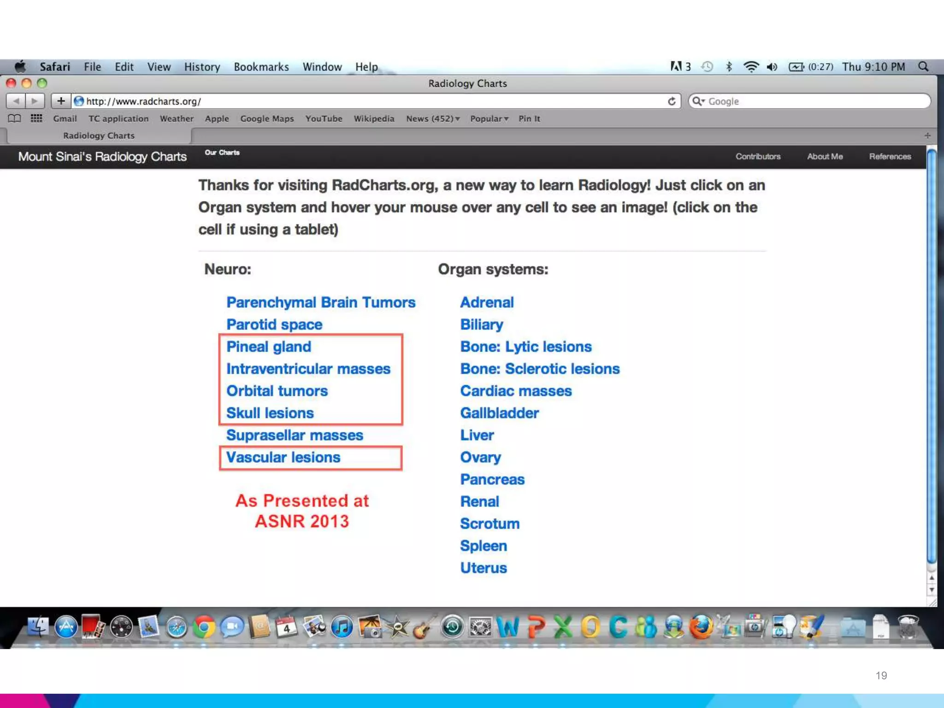The image size is (944, 708).
Task: Open the Pineal gland chart link
Action: pyautogui.click(x=269, y=347)
